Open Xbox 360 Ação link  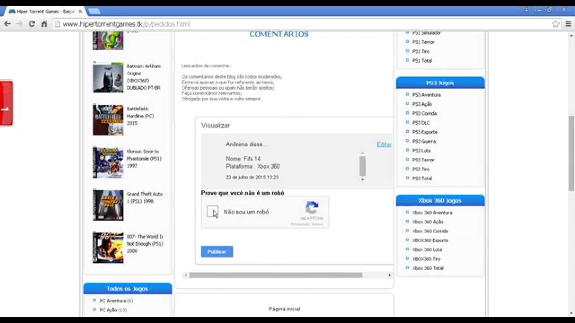[428, 222]
